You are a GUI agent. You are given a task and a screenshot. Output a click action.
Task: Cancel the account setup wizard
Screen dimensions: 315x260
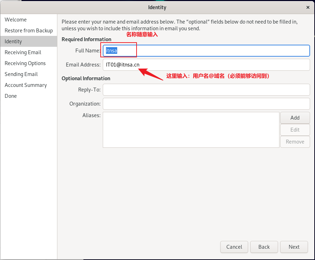pos(234,247)
